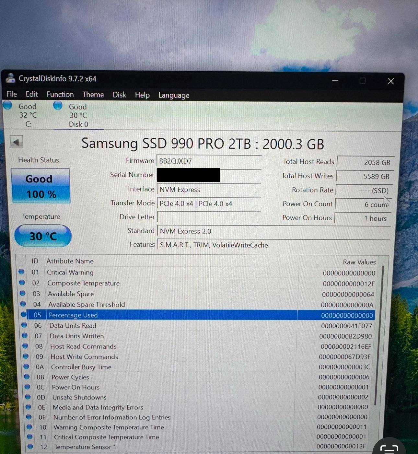The width and height of the screenshot is (418, 454).
Task: Click the Raw Values column header
Action: point(359,262)
